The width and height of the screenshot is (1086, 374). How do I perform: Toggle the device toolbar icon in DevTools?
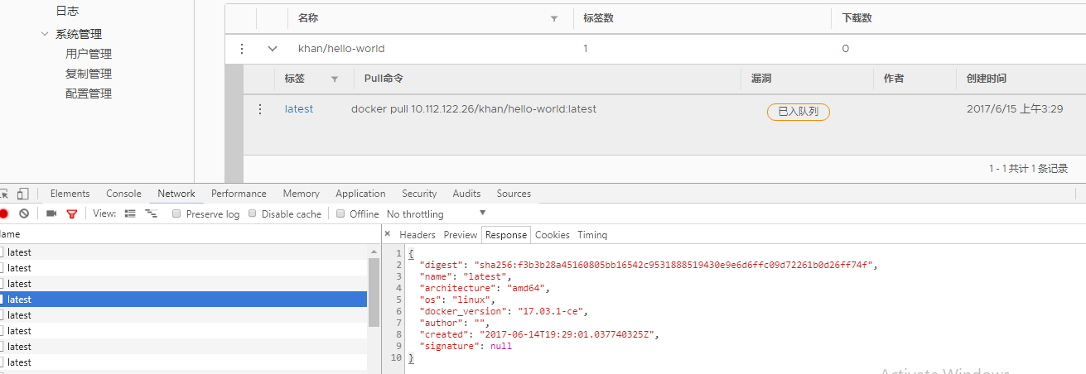[22, 194]
